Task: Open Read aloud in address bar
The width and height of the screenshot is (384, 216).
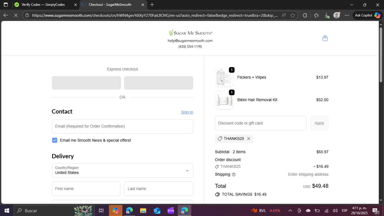Action: (284, 15)
